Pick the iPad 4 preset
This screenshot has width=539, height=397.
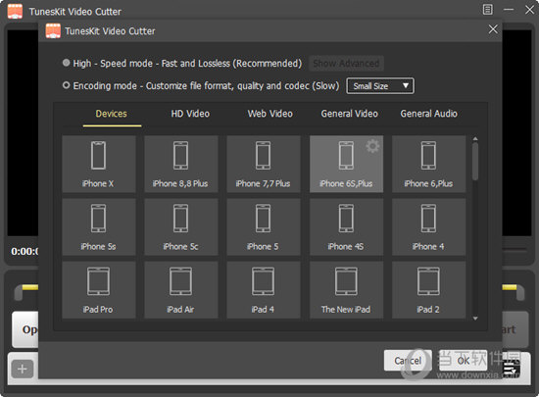[x=264, y=290]
